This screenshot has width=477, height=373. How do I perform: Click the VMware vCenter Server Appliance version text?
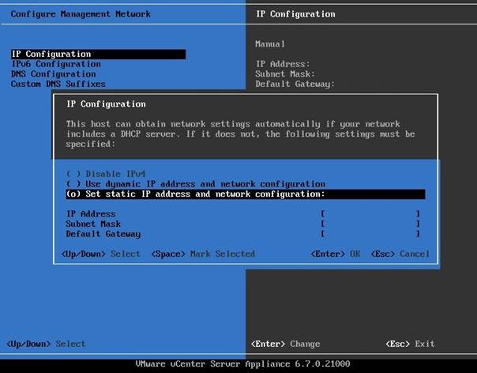pos(242,364)
